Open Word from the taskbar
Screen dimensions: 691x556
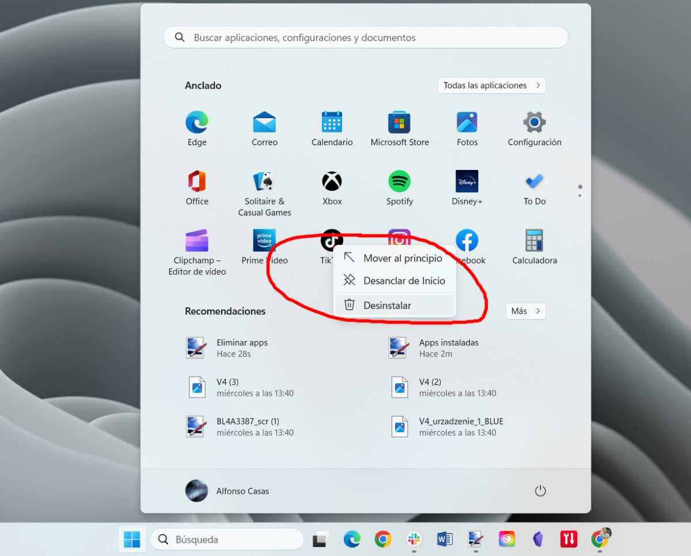(445, 539)
